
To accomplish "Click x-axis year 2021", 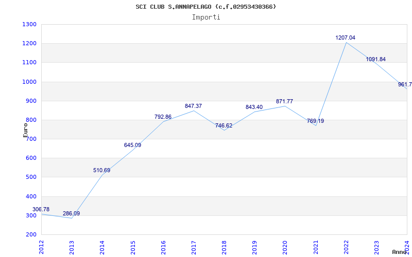I will 316,247.
